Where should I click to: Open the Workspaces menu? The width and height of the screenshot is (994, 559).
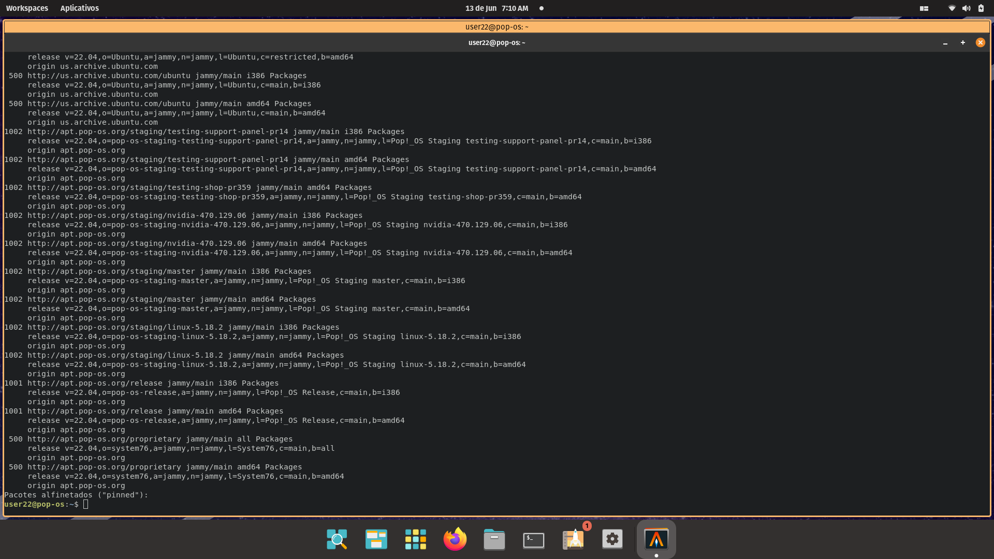coord(27,8)
